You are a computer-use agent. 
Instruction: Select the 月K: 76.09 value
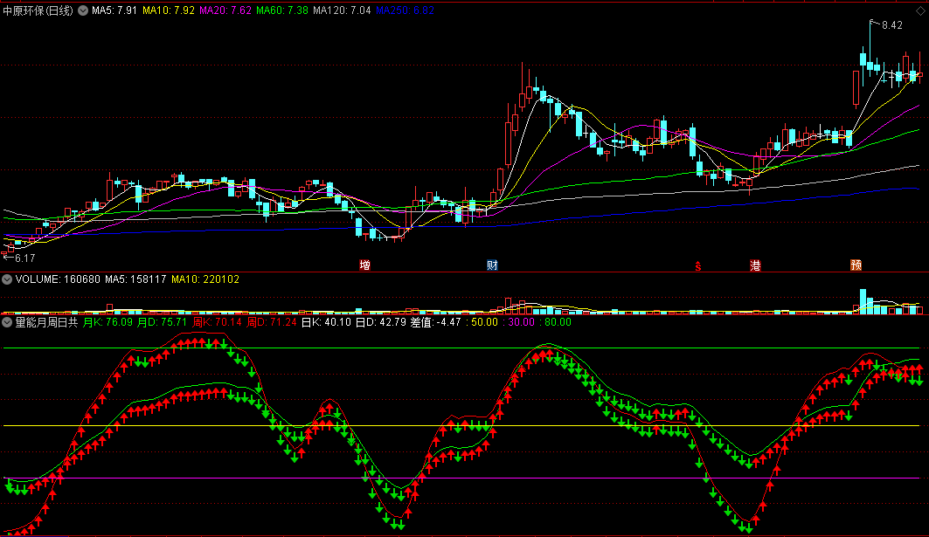(107, 323)
